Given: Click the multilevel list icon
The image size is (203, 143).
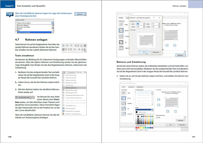Looking at the screenshot, I should (71, 46).
